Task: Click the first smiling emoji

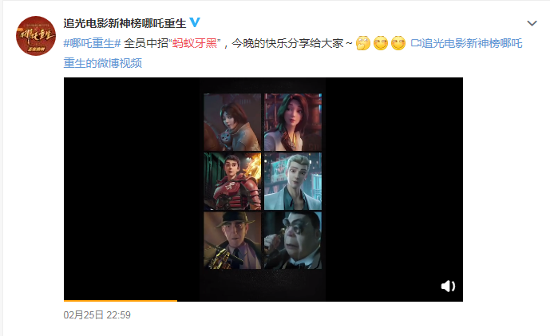Action: click(381, 43)
